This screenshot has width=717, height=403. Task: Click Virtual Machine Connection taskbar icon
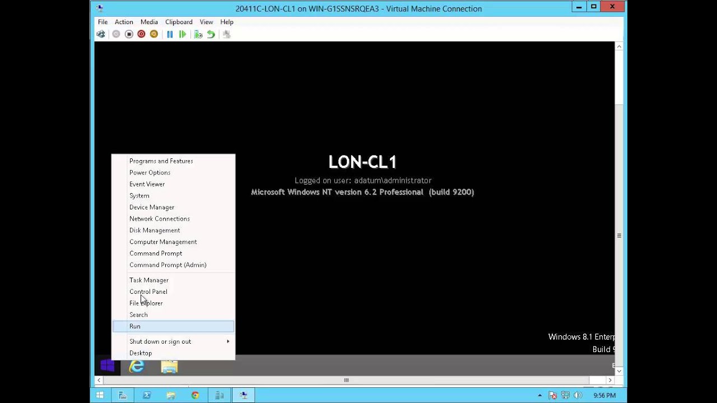(244, 395)
